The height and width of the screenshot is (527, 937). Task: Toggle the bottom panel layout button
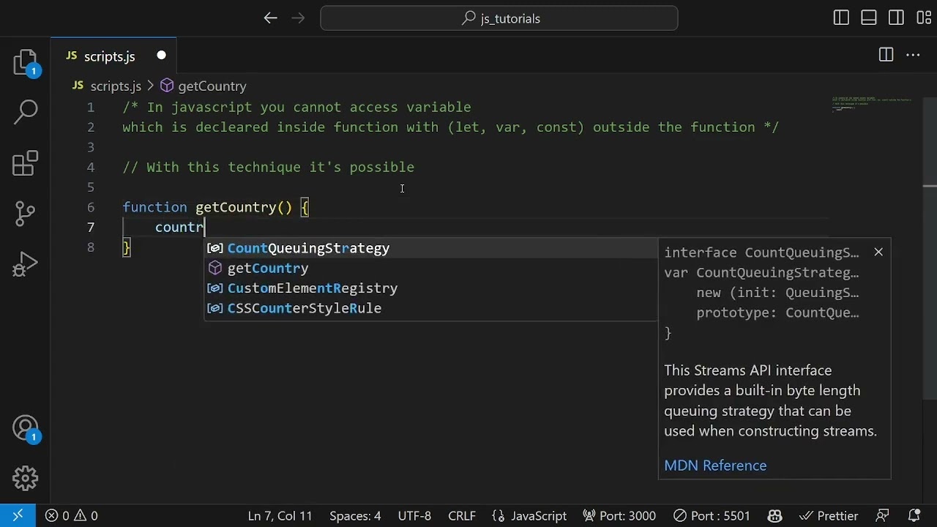pos(869,18)
